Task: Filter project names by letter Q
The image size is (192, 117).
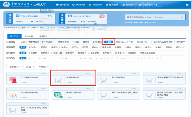Action: (112, 58)
